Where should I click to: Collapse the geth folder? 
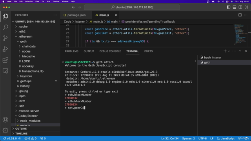pyautogui.click(x=35, y=42)
